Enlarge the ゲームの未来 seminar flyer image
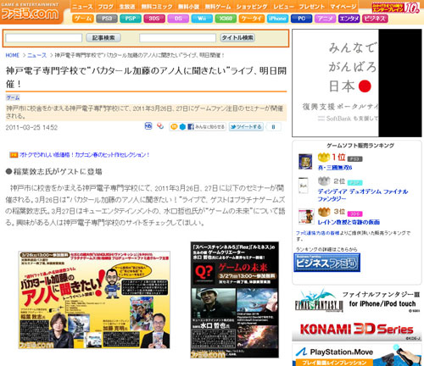Image resolution: width=424 pixels, height=366 pixels. click(235, 300)
